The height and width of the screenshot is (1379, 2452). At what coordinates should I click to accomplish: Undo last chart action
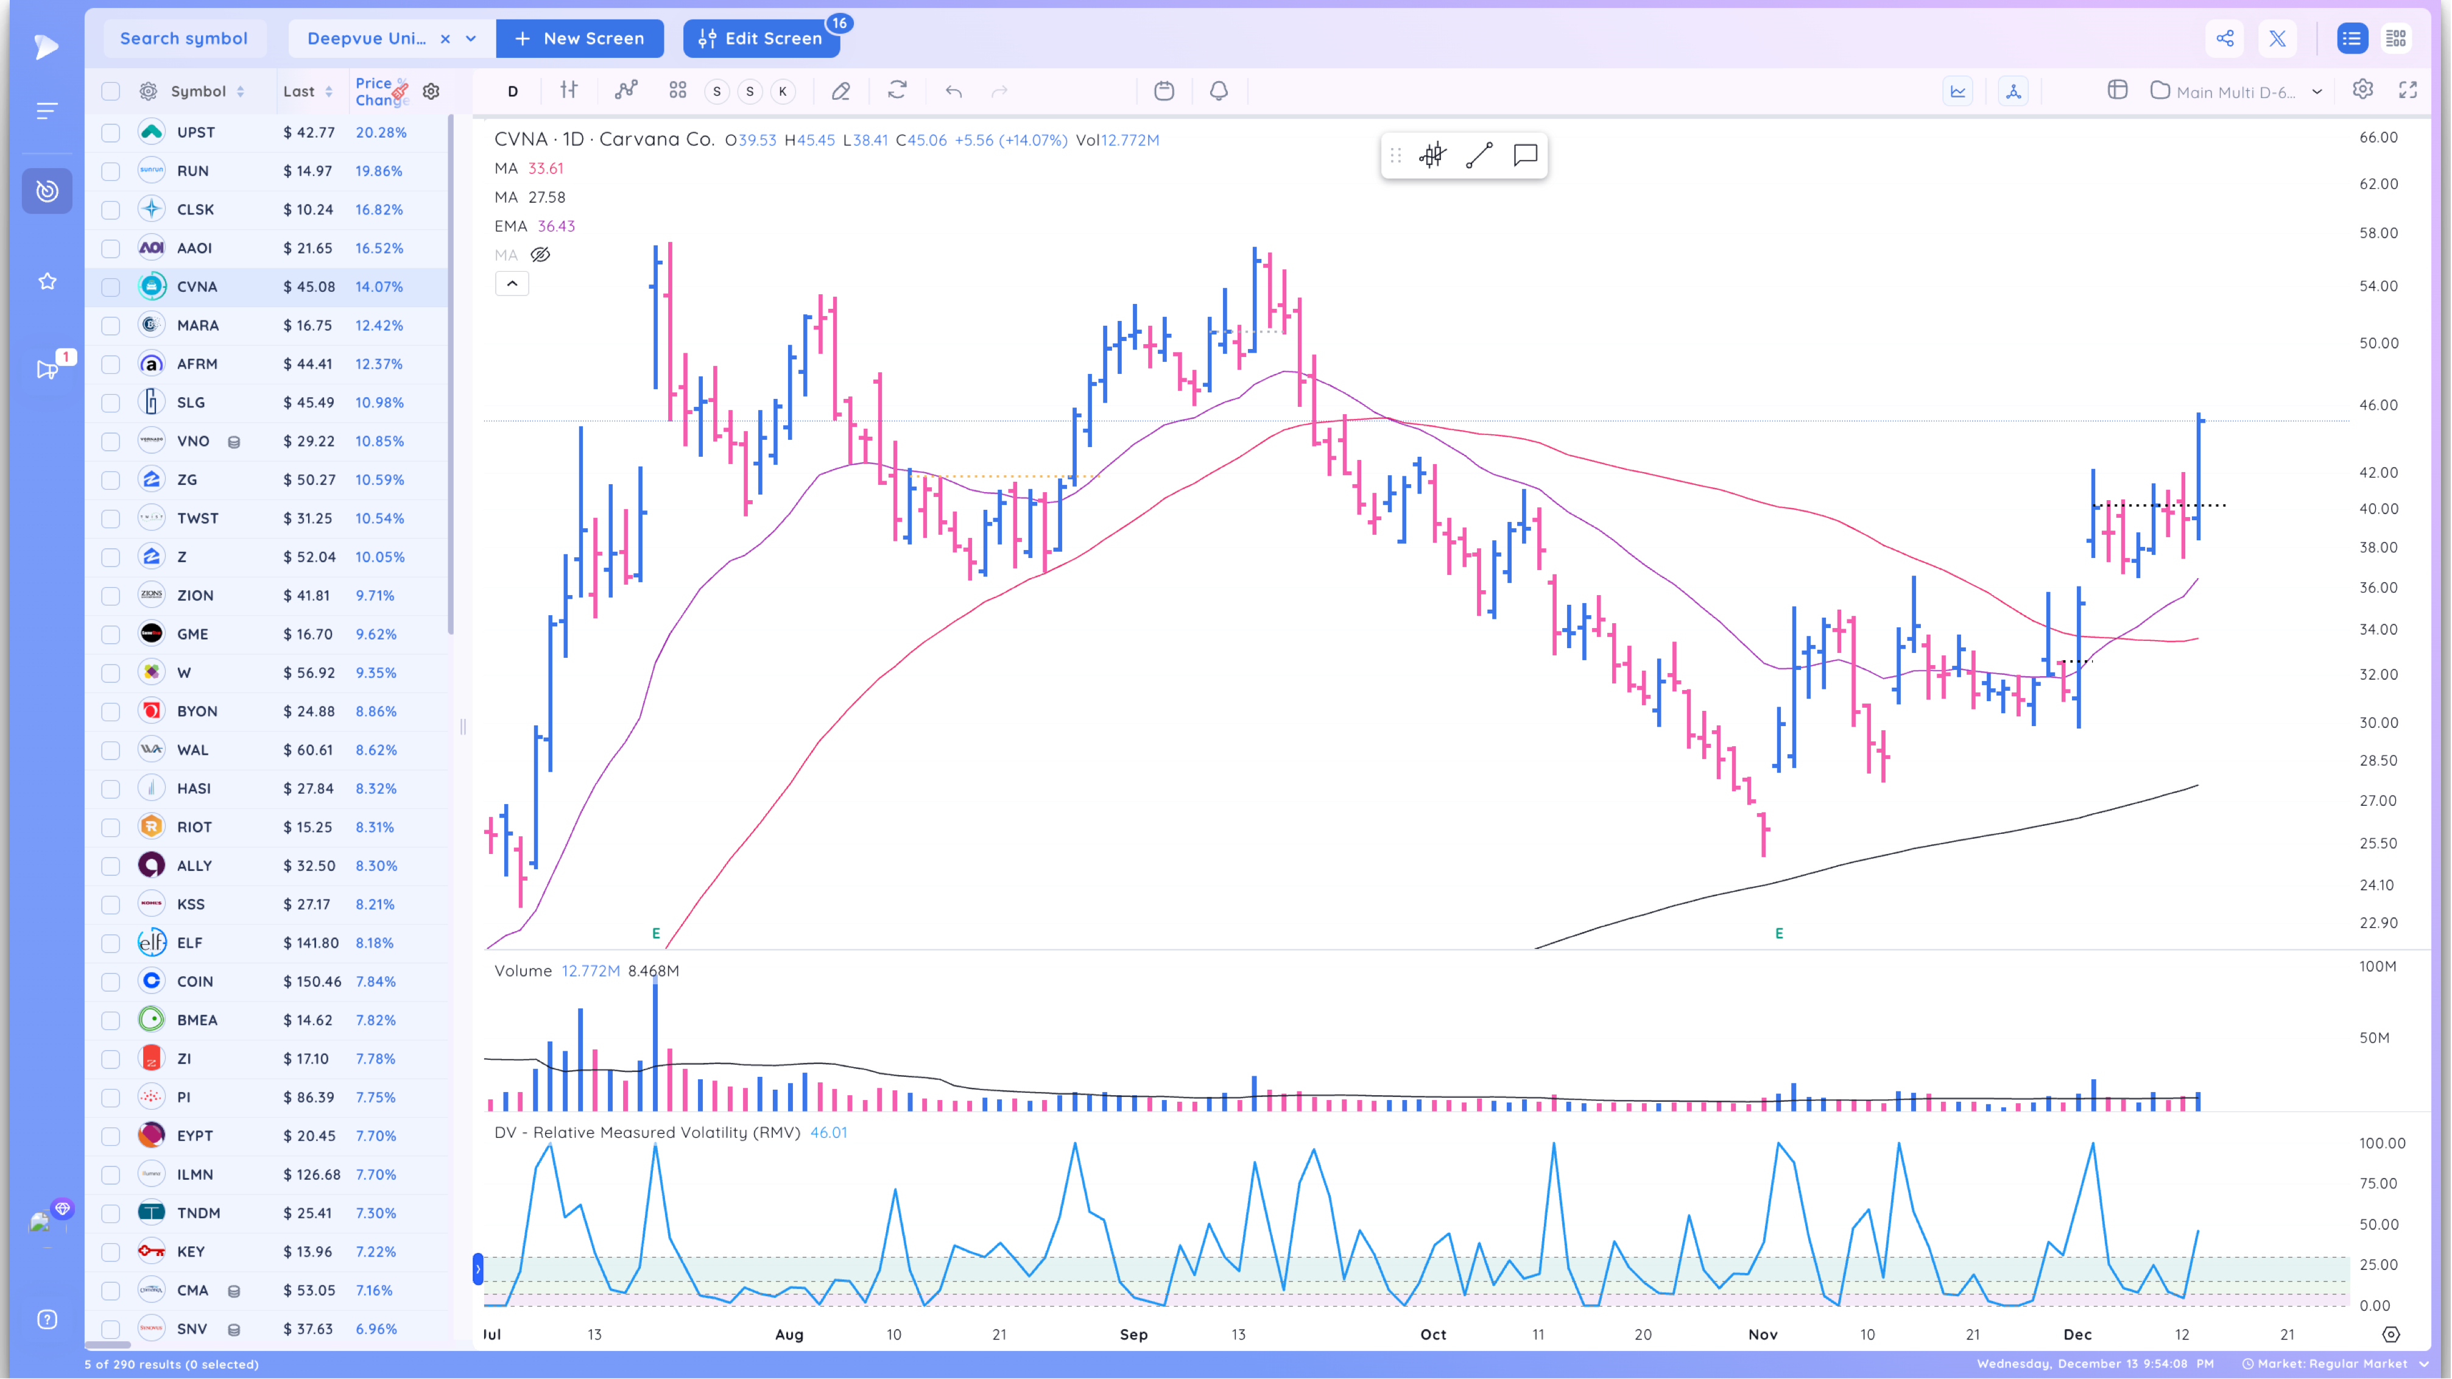[x=954, y=91]
